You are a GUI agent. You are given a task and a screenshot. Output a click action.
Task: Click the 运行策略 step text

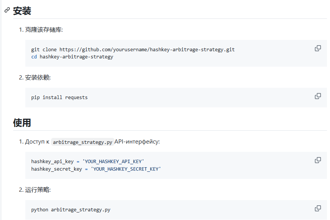pyautogui.click(x=38, y=190)
